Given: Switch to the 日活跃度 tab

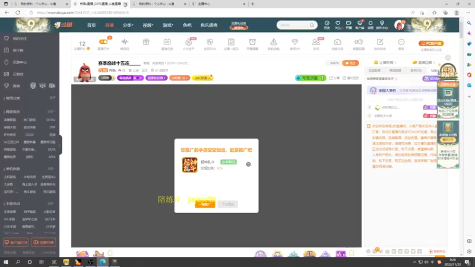Looking at the screenshot, I should click(x=375, y=70).
